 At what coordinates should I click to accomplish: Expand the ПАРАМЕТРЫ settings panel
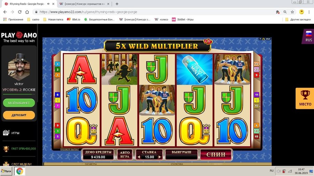pos(91,164)
